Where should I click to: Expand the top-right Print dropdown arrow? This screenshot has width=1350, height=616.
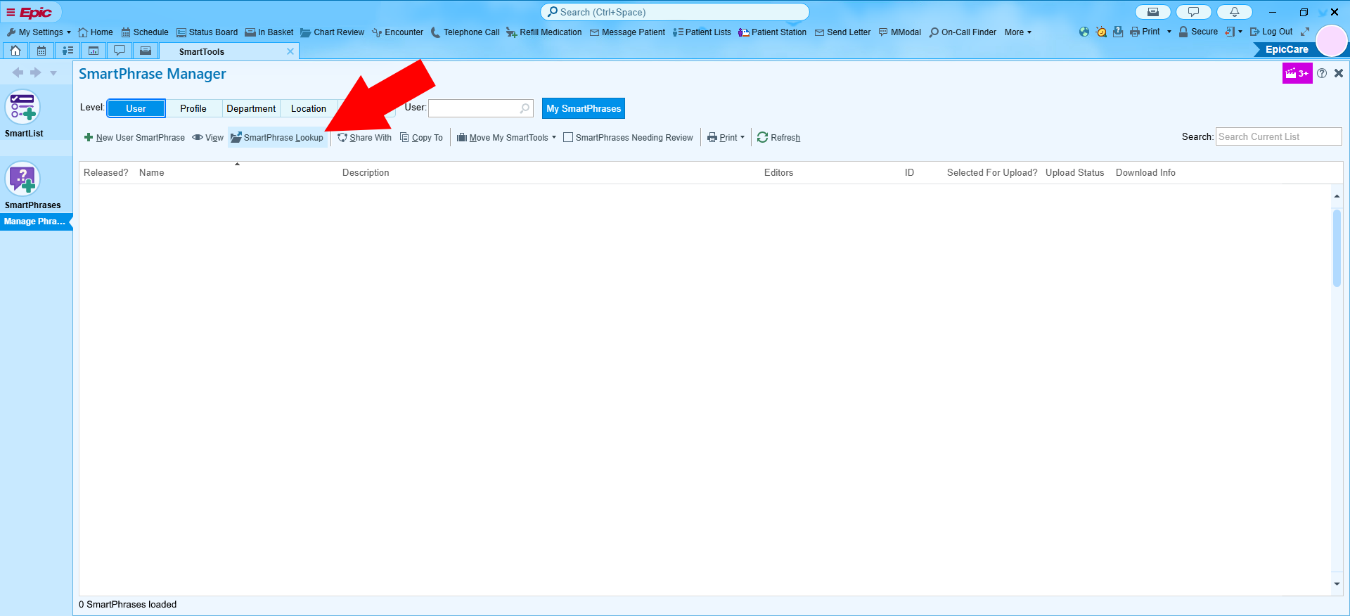pos(1169,32)
